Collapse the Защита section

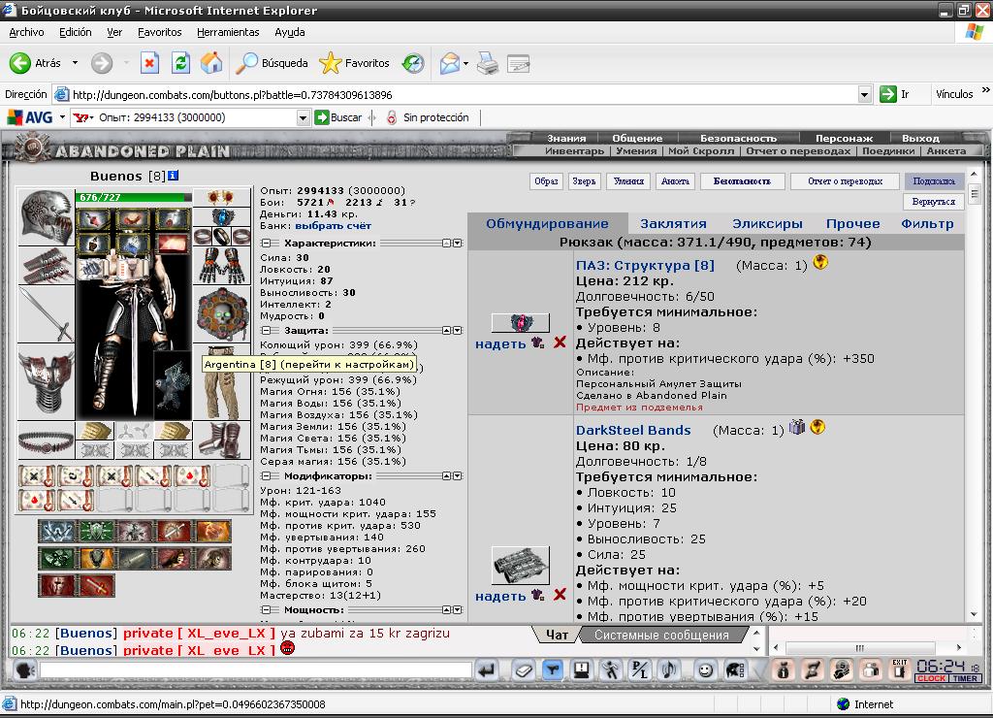[267, 331]
